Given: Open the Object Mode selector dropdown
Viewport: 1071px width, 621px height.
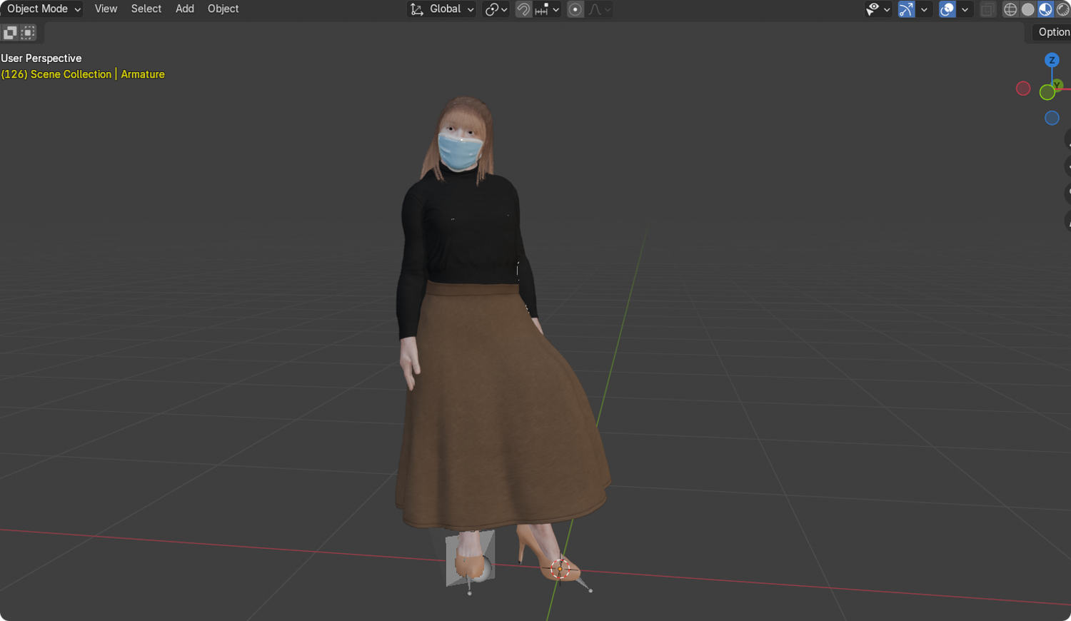Looking at the screenshot, I should pyautogui.click(x=42, y=9).
